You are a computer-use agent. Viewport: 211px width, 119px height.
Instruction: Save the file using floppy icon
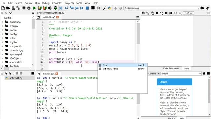coord(13,8)
